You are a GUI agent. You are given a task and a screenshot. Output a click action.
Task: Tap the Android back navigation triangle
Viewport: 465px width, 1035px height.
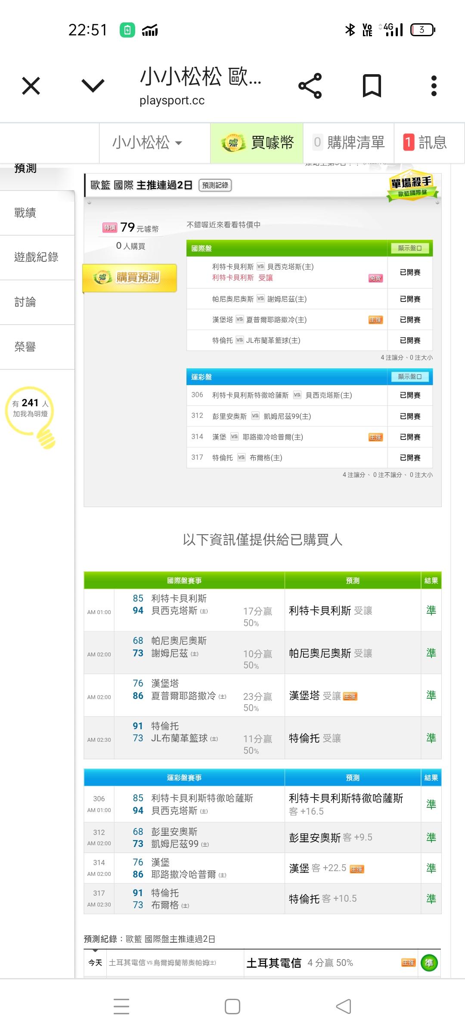[x=344, y=1007]
